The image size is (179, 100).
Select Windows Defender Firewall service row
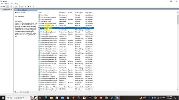coord(66,83)
